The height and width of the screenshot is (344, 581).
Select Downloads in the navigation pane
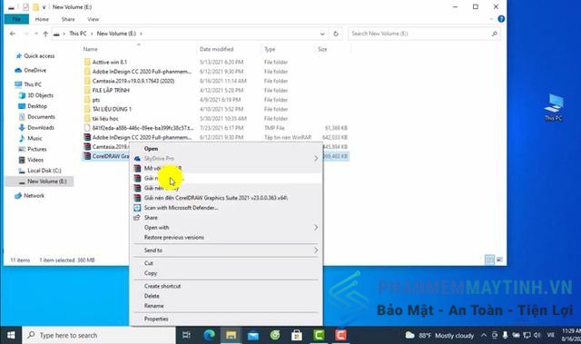(x=41, y=127)
